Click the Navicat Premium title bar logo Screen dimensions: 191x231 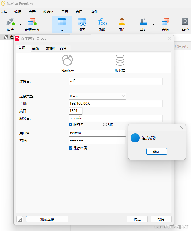click(x=3, y=3)
